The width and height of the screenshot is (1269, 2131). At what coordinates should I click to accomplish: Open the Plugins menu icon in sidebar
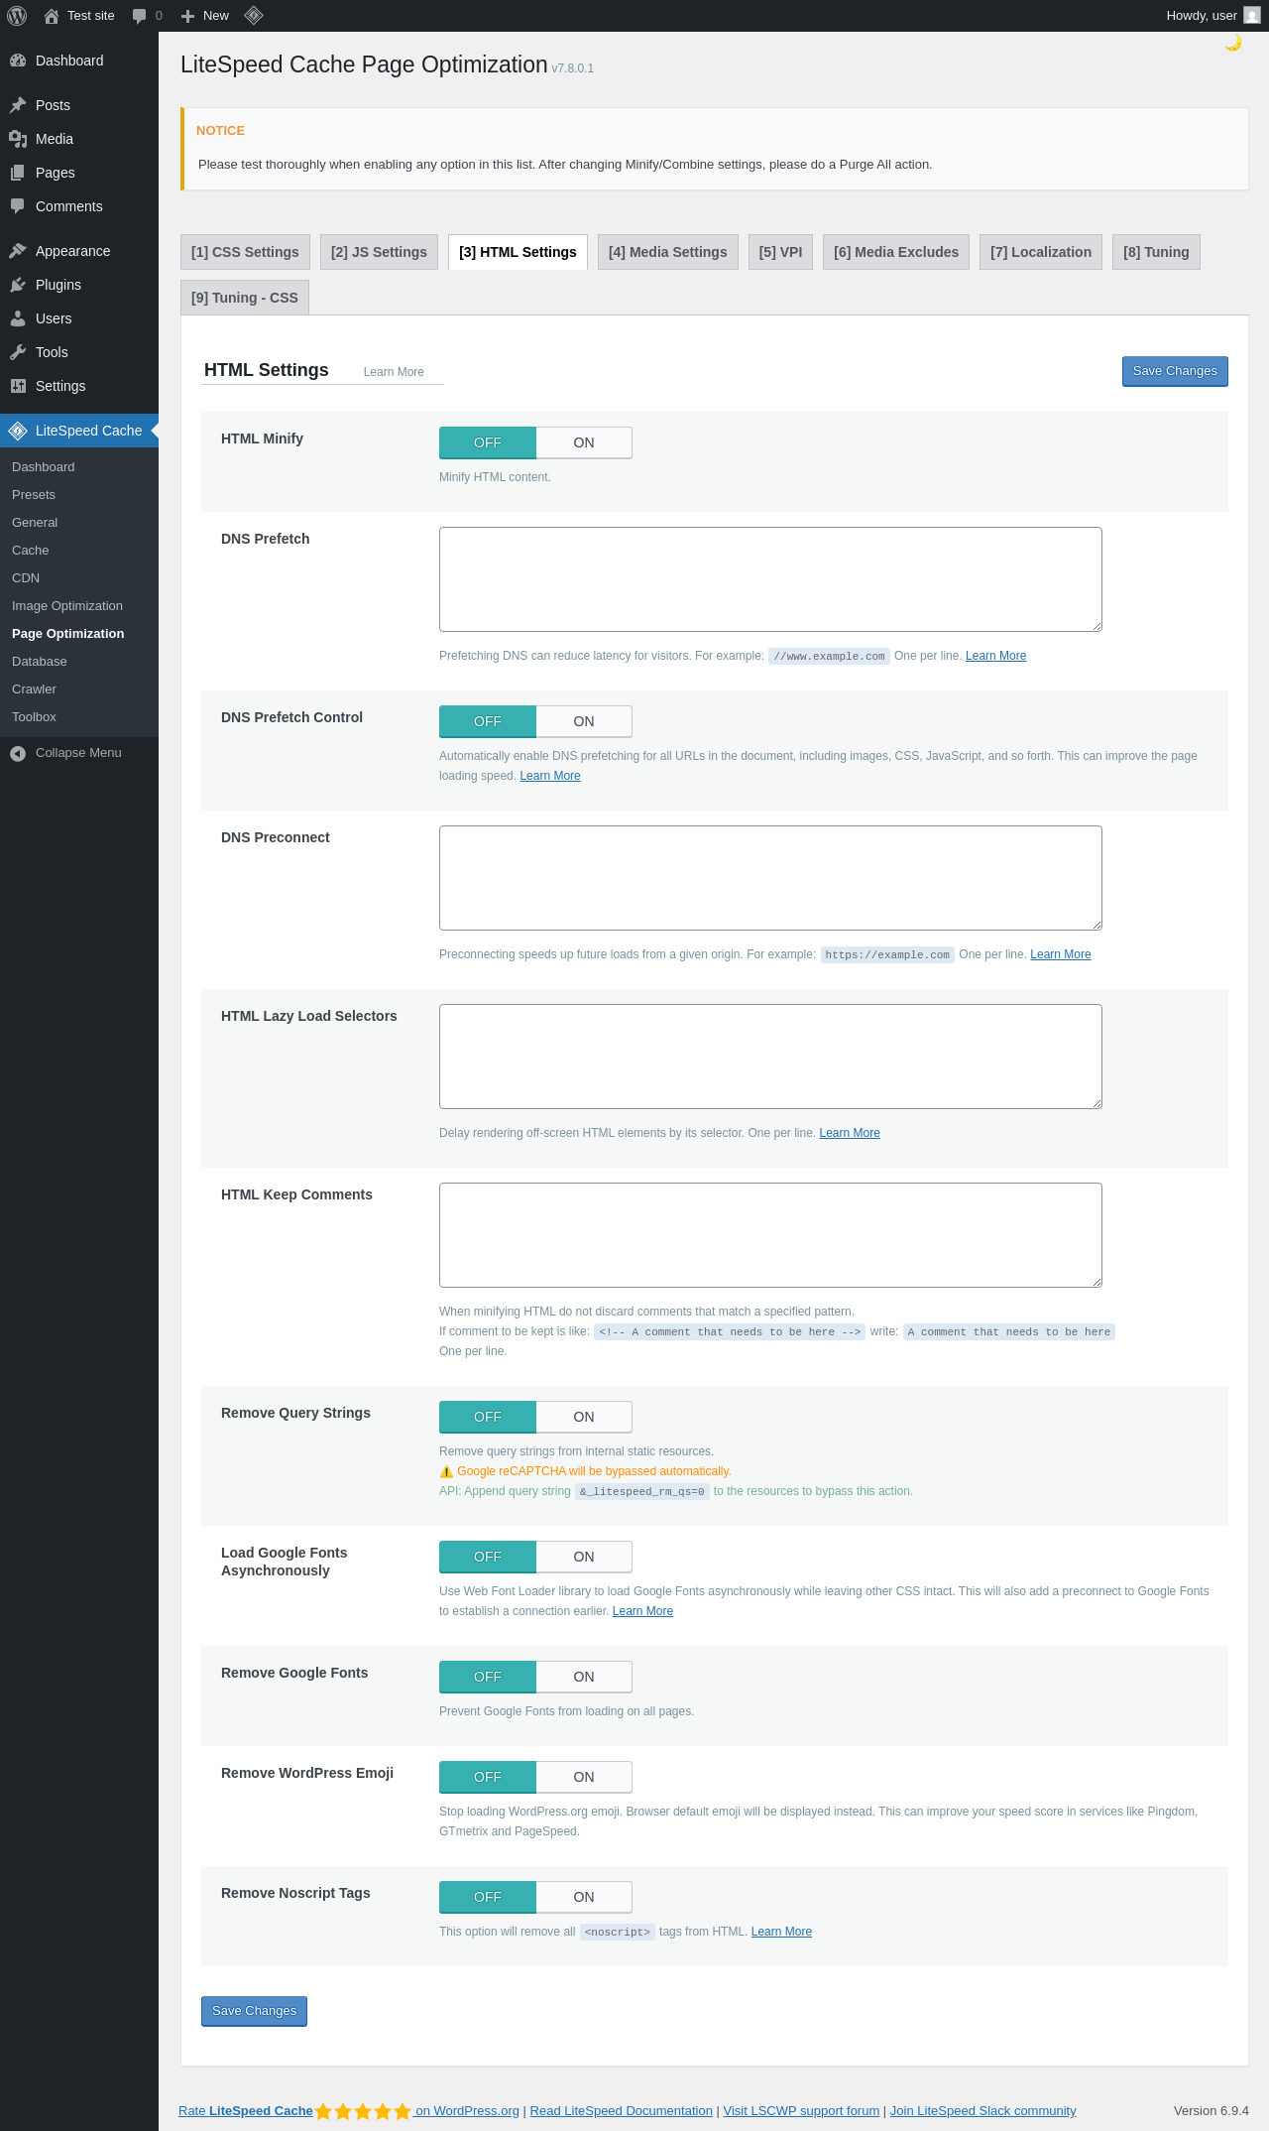point(18,285)
